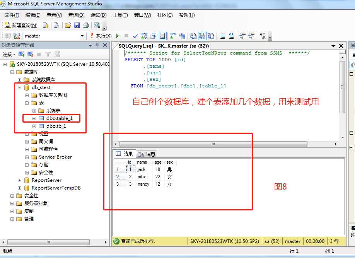Open the Debug (调试) menu

[x=99, y=15]
